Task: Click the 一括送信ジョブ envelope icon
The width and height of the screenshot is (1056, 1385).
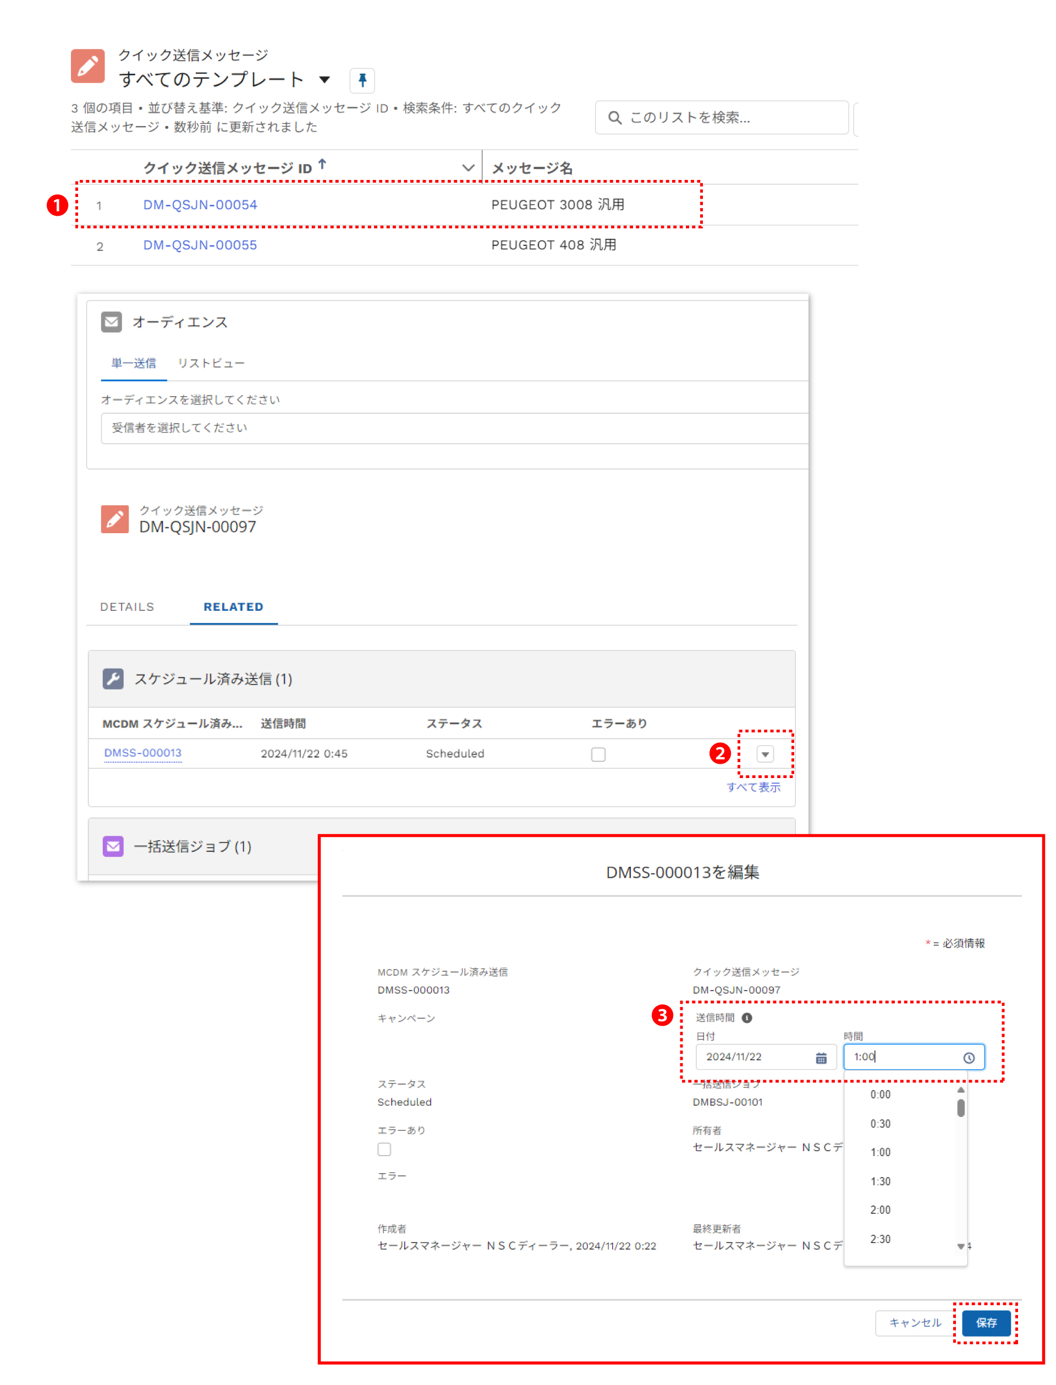Action: coord(113,846)
